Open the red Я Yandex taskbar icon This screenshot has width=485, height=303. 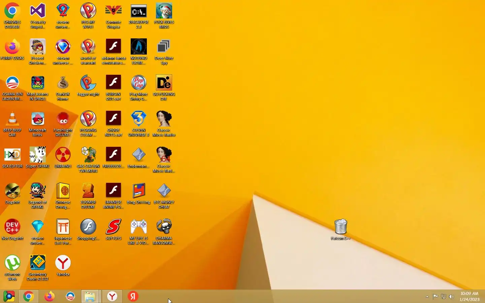tap(133, 296)
